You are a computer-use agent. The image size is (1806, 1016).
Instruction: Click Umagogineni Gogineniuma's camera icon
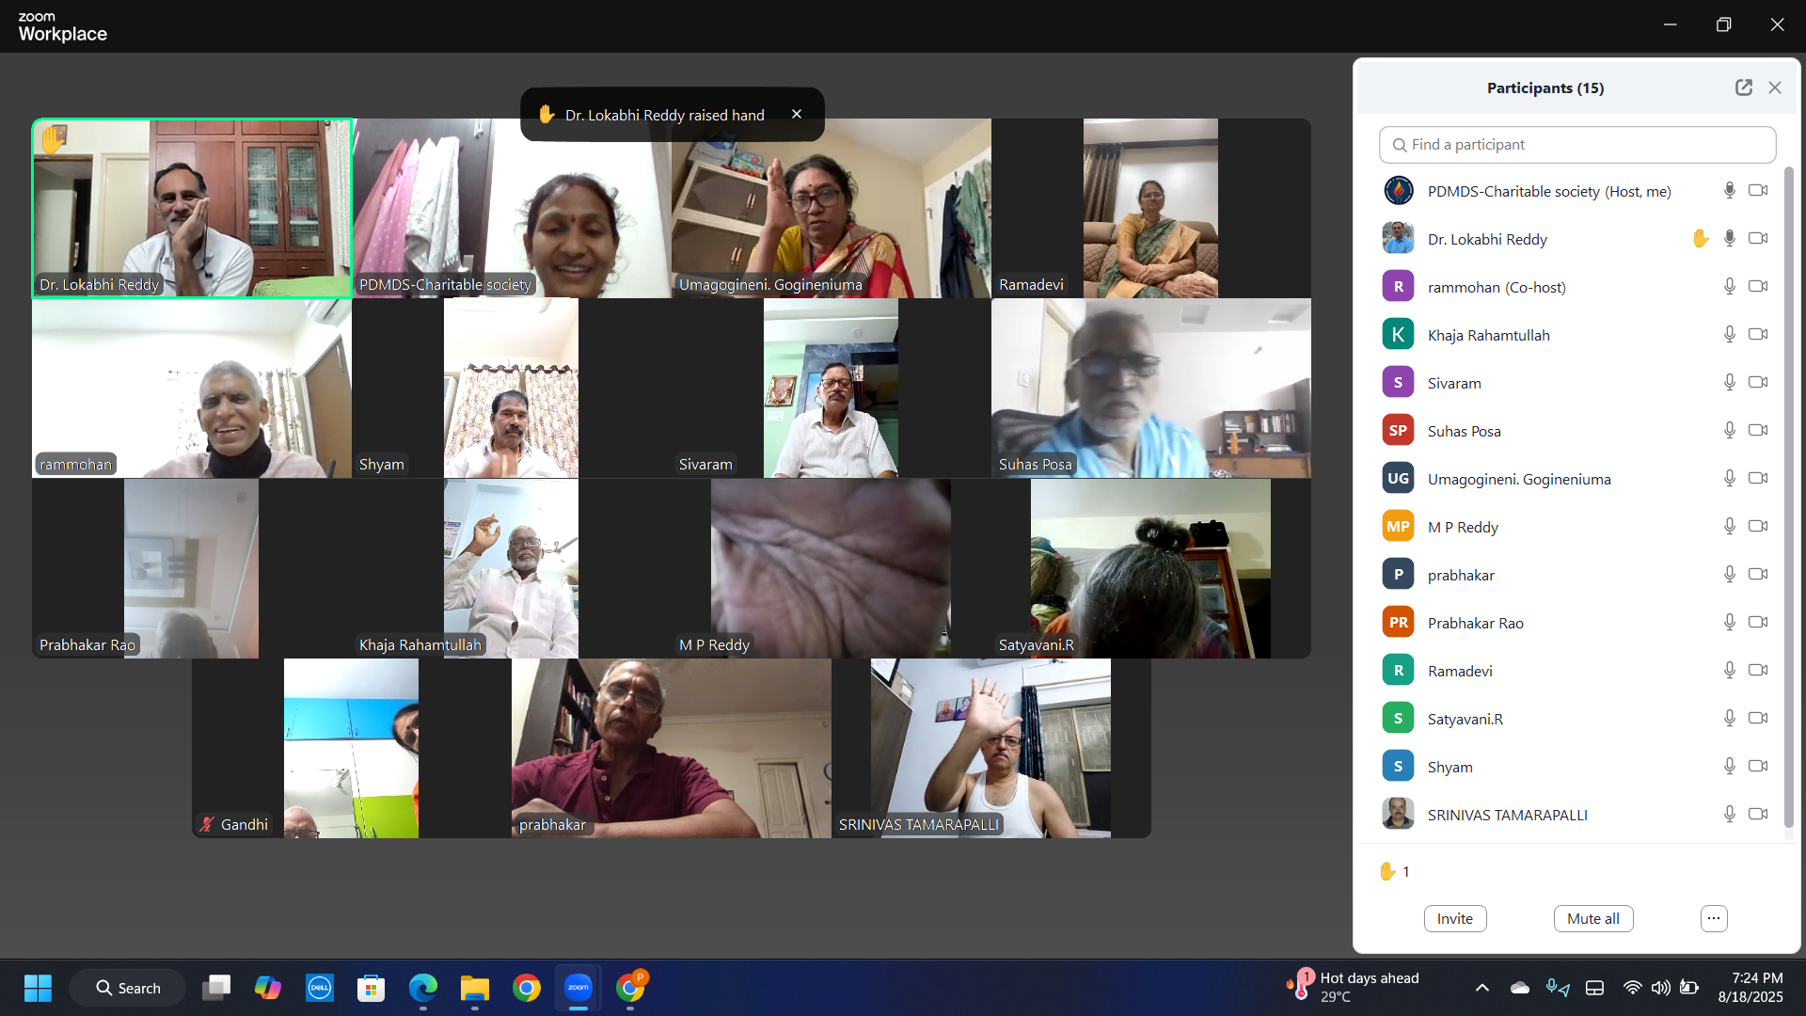[1758, 479]
